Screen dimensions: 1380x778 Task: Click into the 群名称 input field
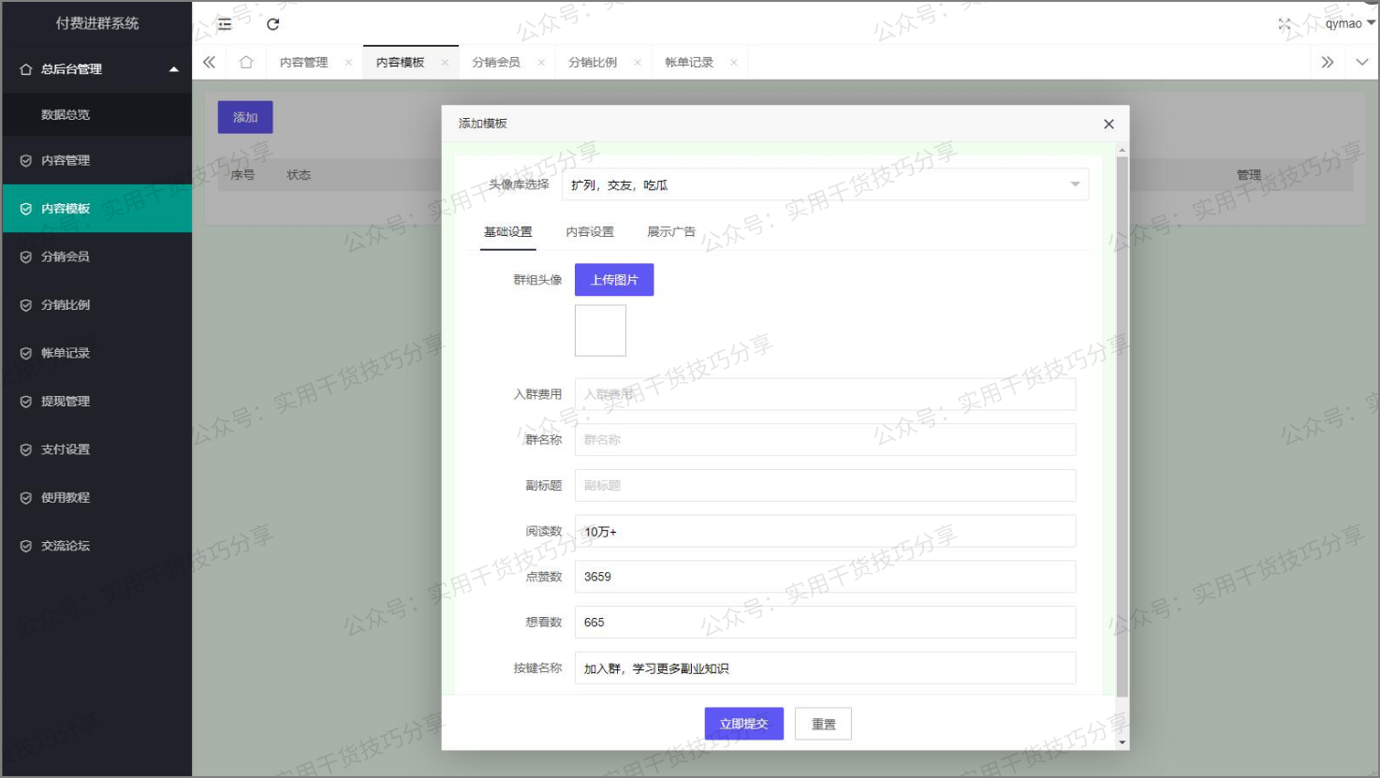click(x=825, y=439)
